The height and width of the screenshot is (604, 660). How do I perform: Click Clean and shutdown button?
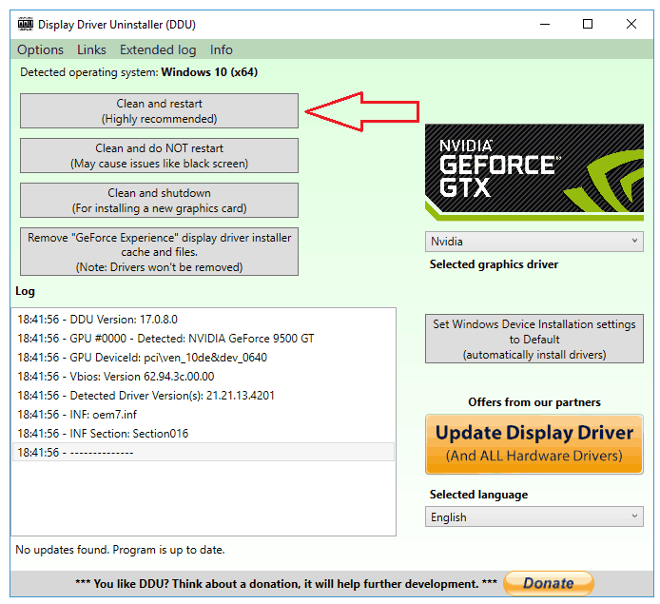tap(159, 201)
